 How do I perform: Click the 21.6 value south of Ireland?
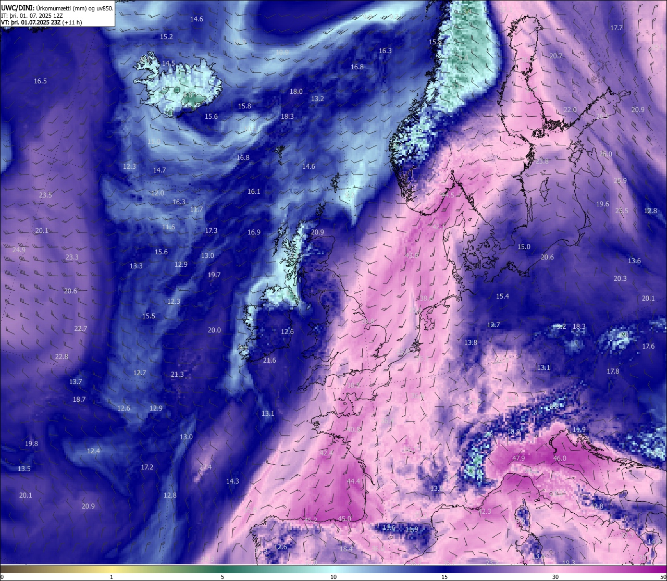(x=269, y=361)
